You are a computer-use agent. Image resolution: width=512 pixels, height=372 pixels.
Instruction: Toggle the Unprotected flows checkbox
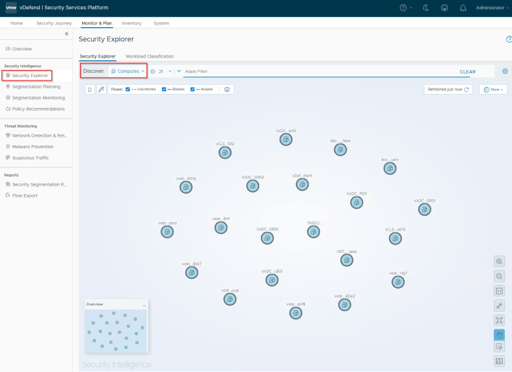coord(128,90)
